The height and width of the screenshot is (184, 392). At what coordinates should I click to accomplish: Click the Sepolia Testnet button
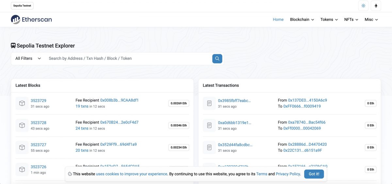(x=22, y=6)
